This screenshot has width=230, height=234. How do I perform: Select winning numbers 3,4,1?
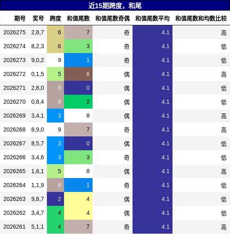[38, 116]
